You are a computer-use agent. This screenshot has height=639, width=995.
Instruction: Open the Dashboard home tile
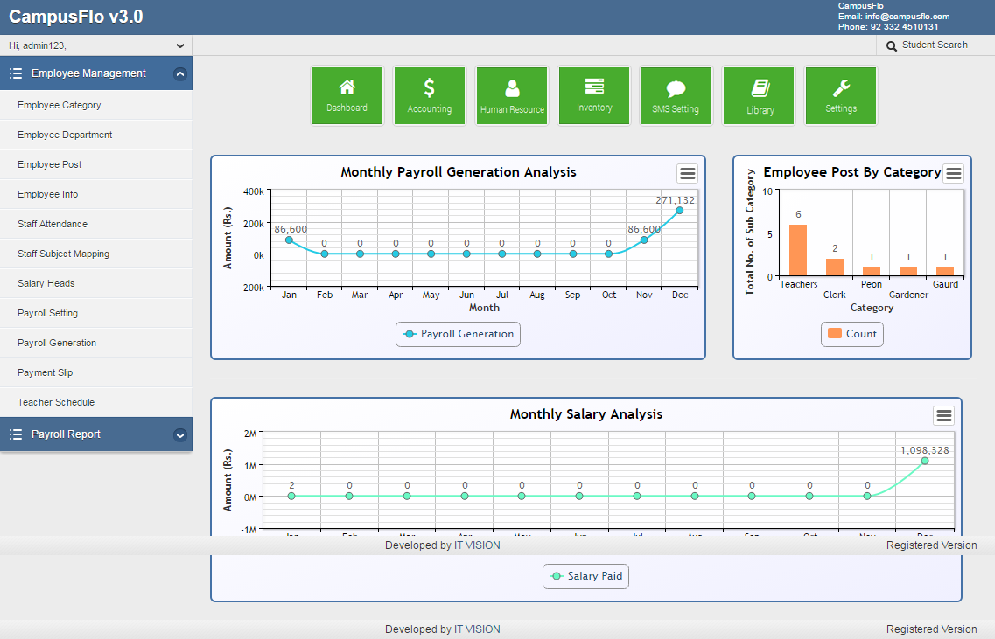[347, 95]
